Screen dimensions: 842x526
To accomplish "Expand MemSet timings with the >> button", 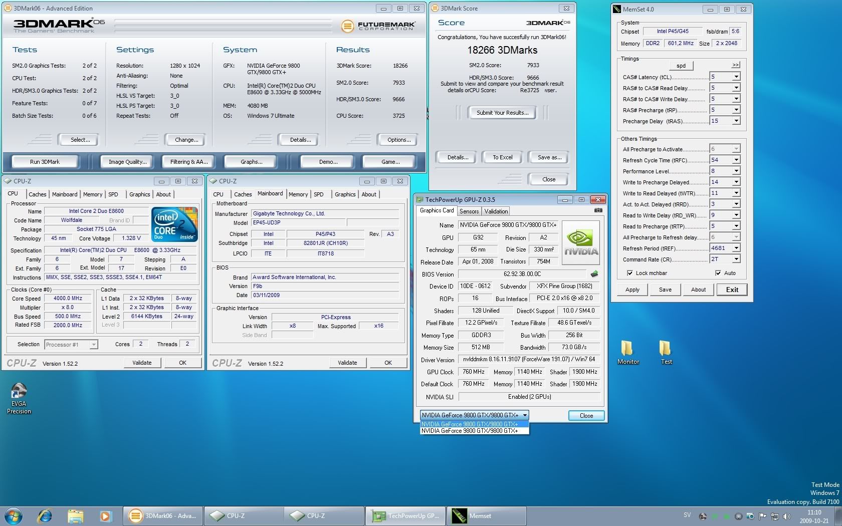I will (x=735, y=65).
